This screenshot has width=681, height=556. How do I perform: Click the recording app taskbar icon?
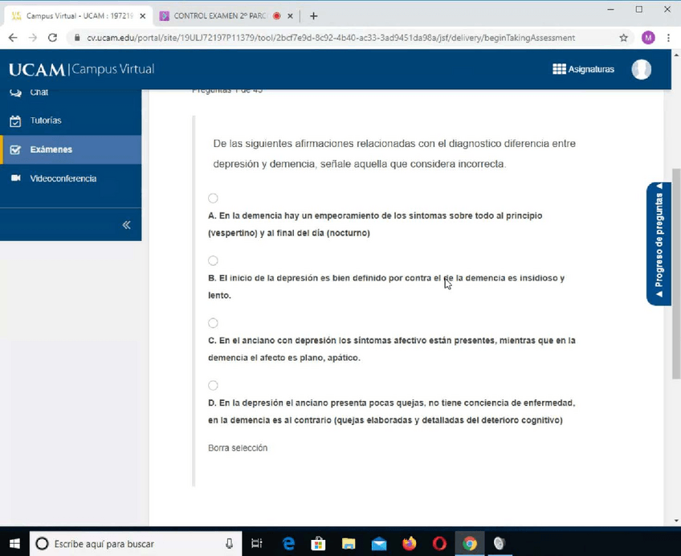click(x=500, y=543)
